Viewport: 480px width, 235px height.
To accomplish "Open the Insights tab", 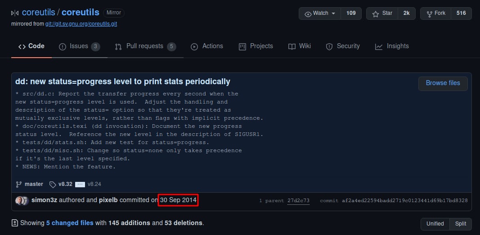I will coord(392,46).
